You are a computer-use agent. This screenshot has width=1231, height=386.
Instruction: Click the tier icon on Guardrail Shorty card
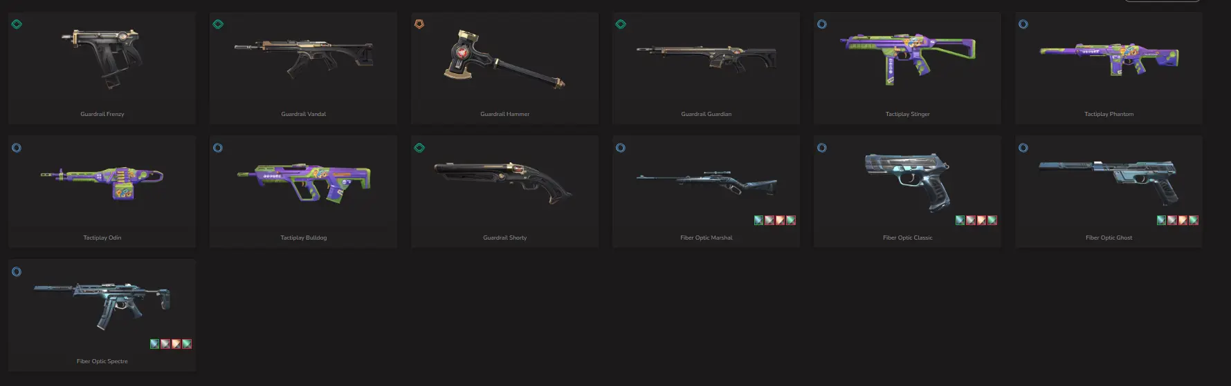419,148
